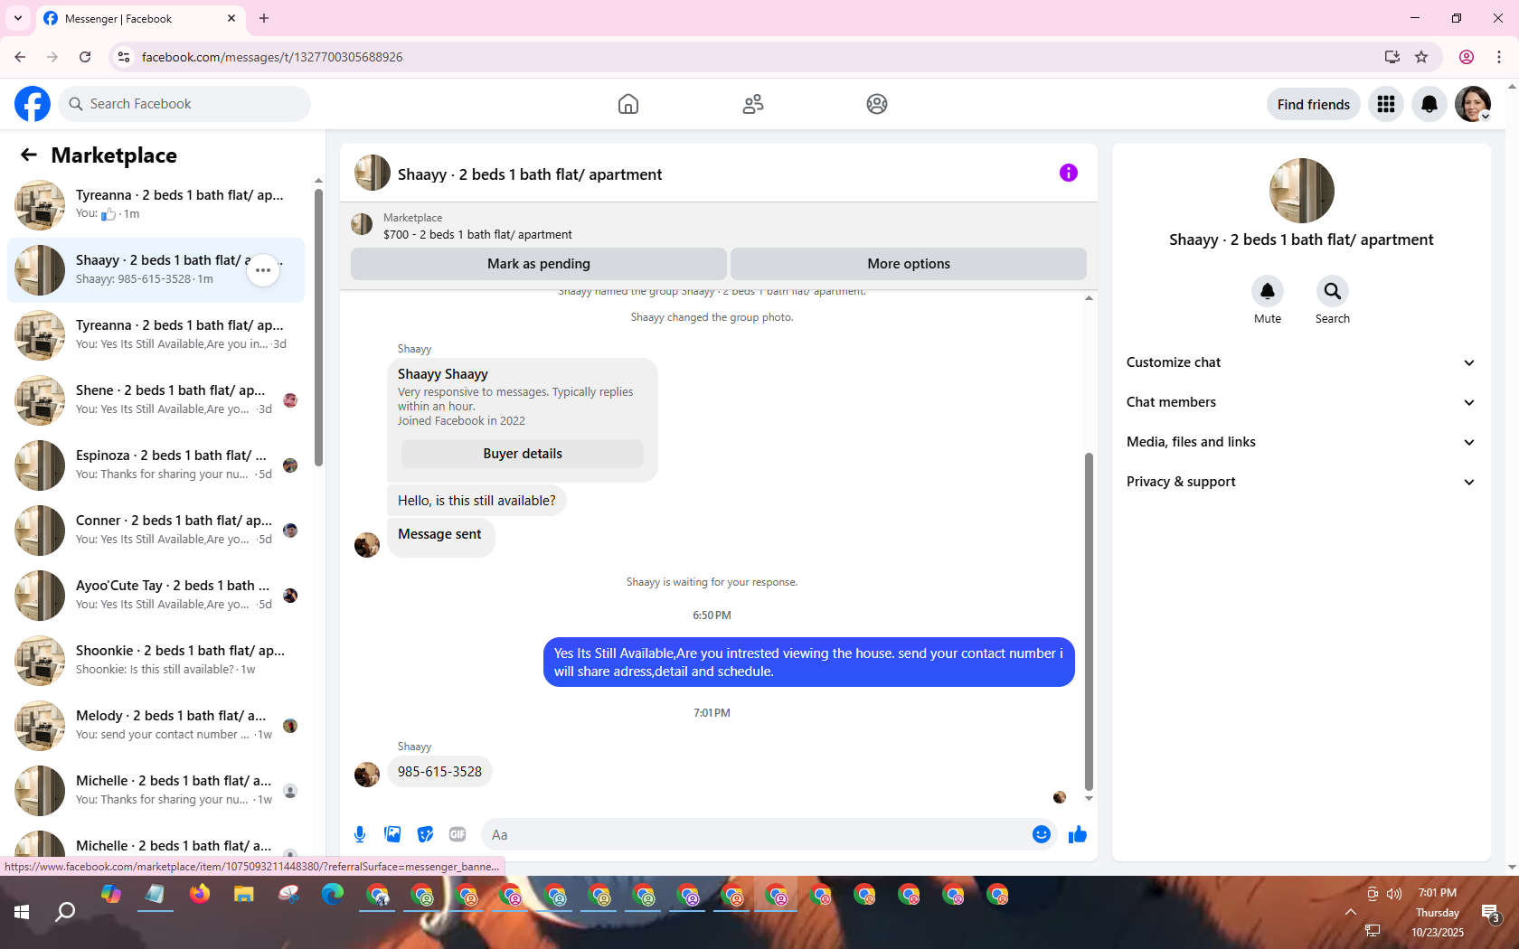Open Ayoo'Cute Tay conversation
The image size is (1519, 949).
[x=156, y=596]
